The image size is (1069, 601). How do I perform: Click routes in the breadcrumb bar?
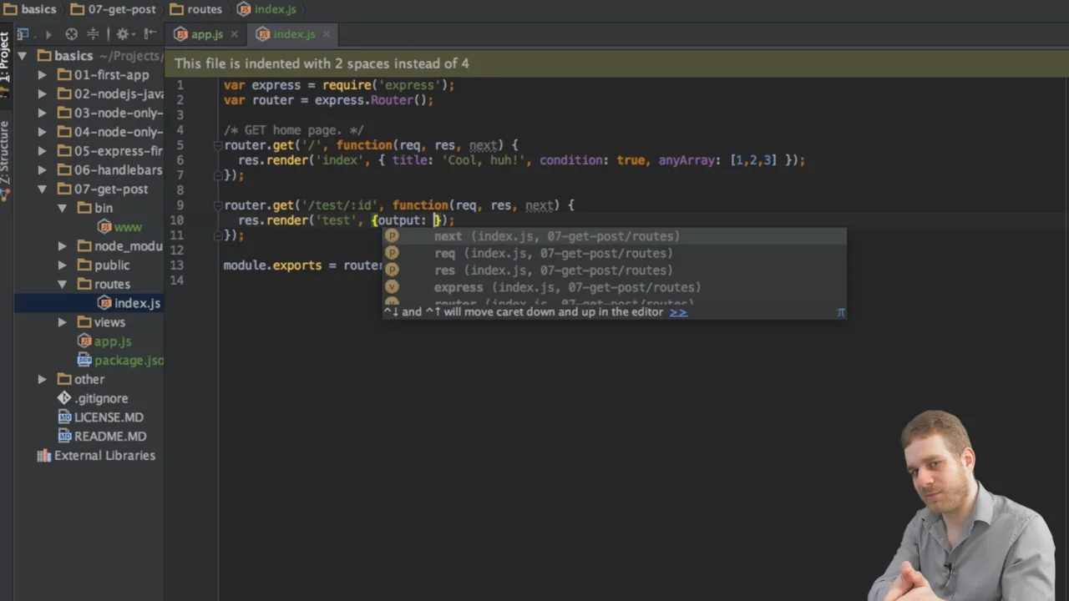(195, 9)
